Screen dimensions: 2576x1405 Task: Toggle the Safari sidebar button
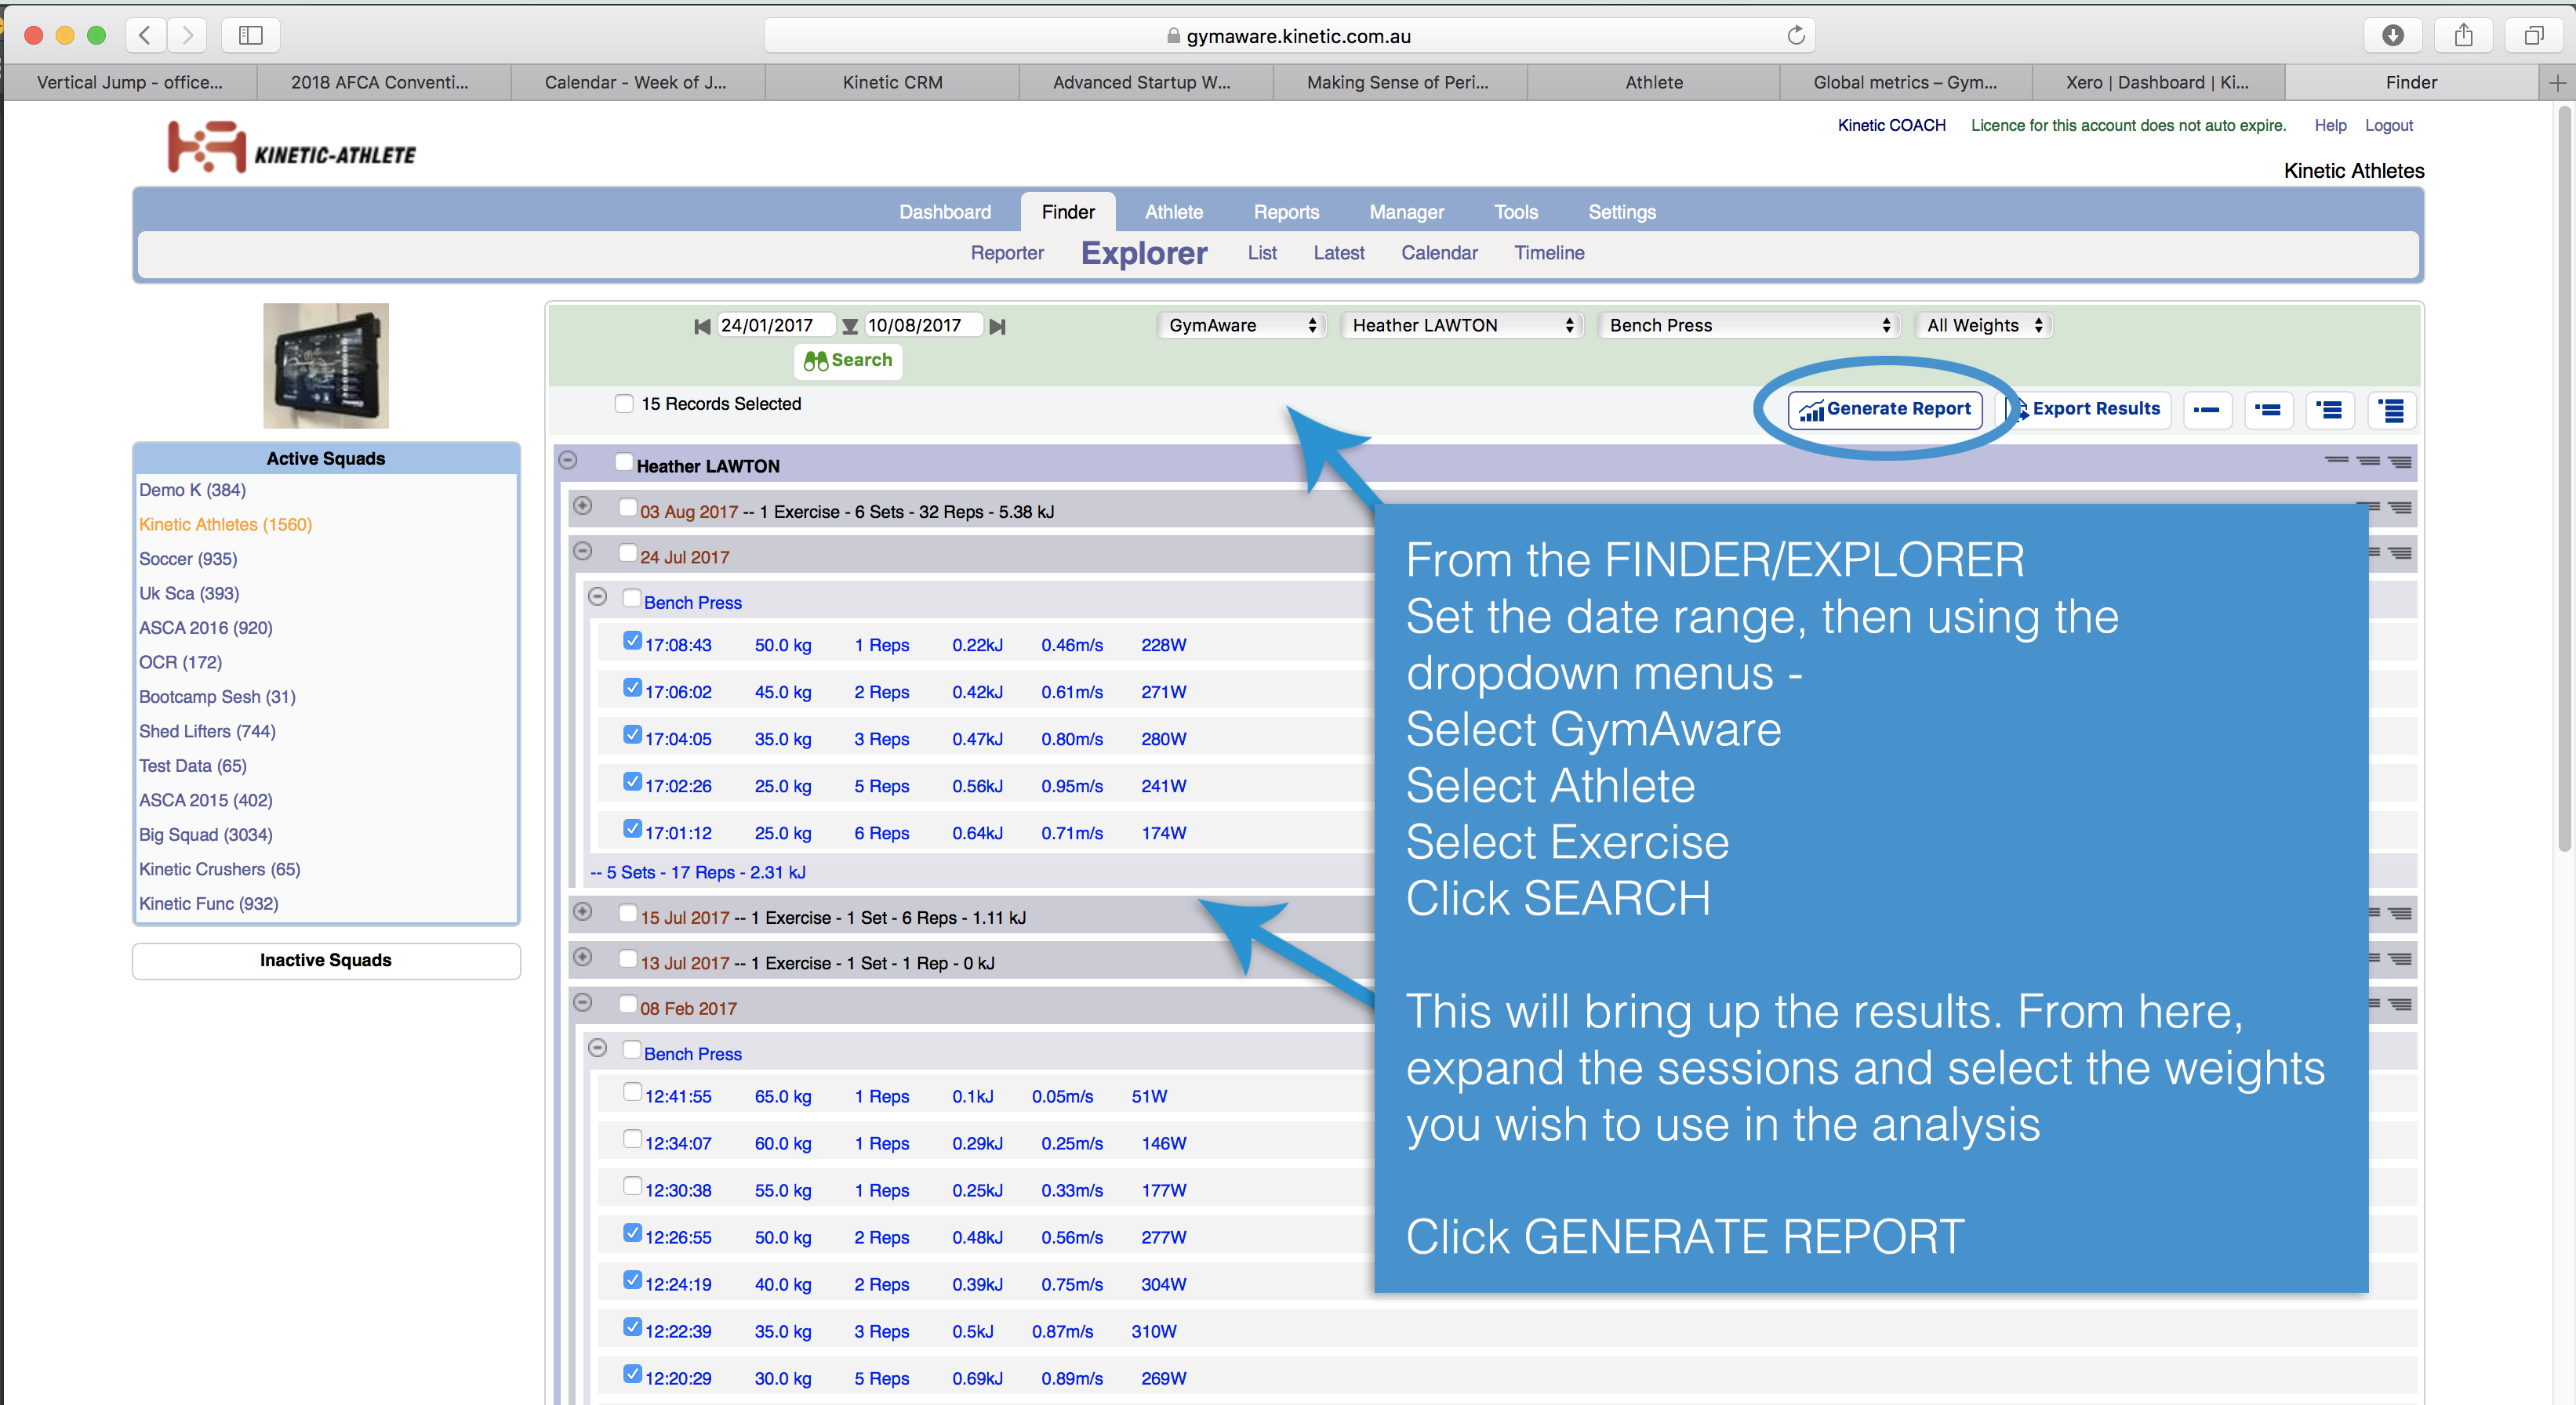(251, 36)
